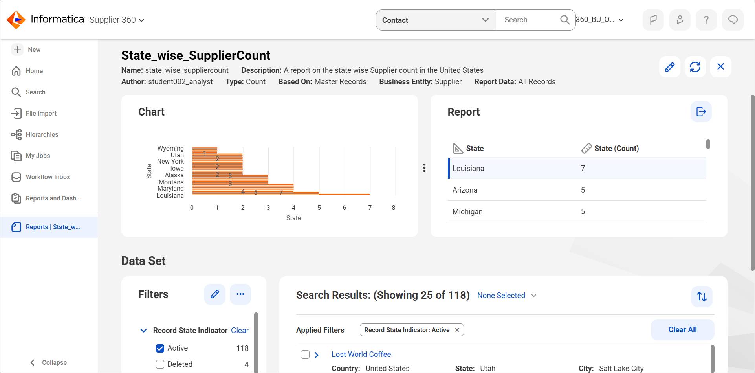Select the Arizona row in the report
Viewport: 755px width, 373px height.
click(x=577, y=190)
